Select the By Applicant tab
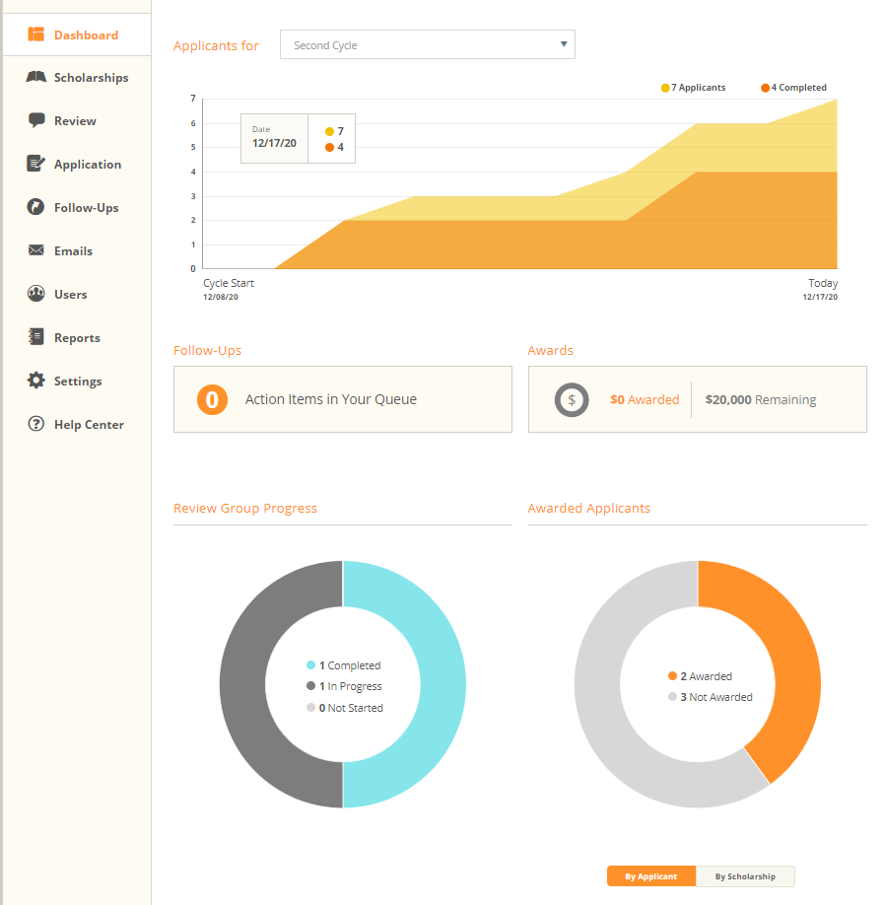Viewport: 885px width, 905px height. (x=650, y=876)
